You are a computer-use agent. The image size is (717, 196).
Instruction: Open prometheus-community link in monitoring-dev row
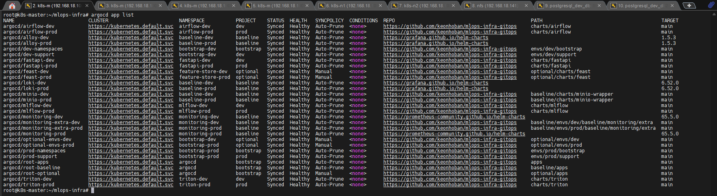(454, 117)
